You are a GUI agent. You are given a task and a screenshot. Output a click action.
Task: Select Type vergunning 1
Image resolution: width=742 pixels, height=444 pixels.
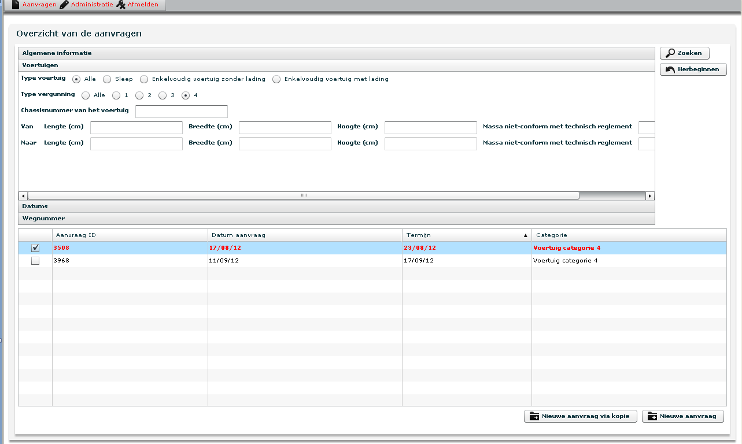click(116, 95)
